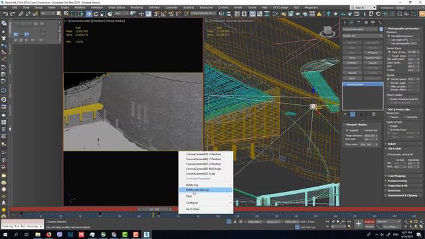The image size is (425, 239).
Task: Expand the Tone Mapping rollout
Action: 403,176
